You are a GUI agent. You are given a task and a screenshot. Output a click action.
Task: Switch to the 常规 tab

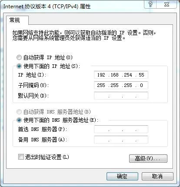pos(15,20)
